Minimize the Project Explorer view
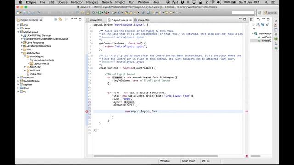Image resolution: width=294 pixels, height=165 pixels. tap(76, 19)
